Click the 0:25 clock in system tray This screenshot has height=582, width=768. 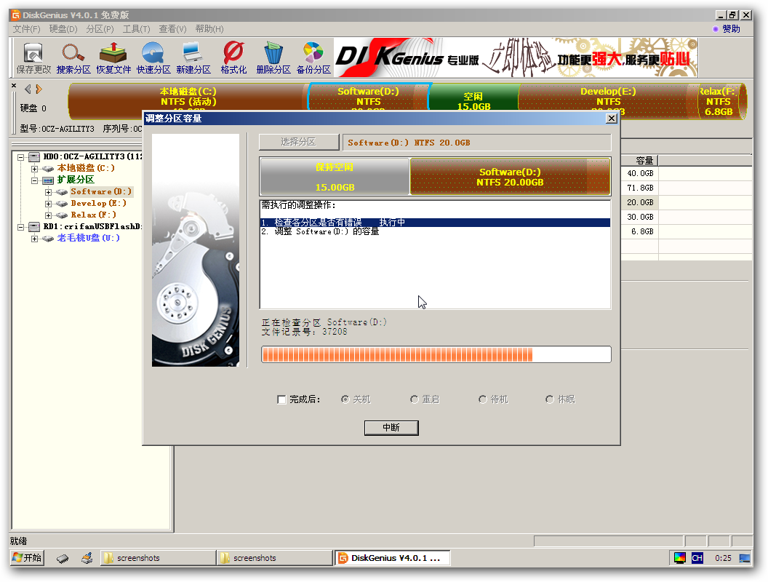(723, 558)
